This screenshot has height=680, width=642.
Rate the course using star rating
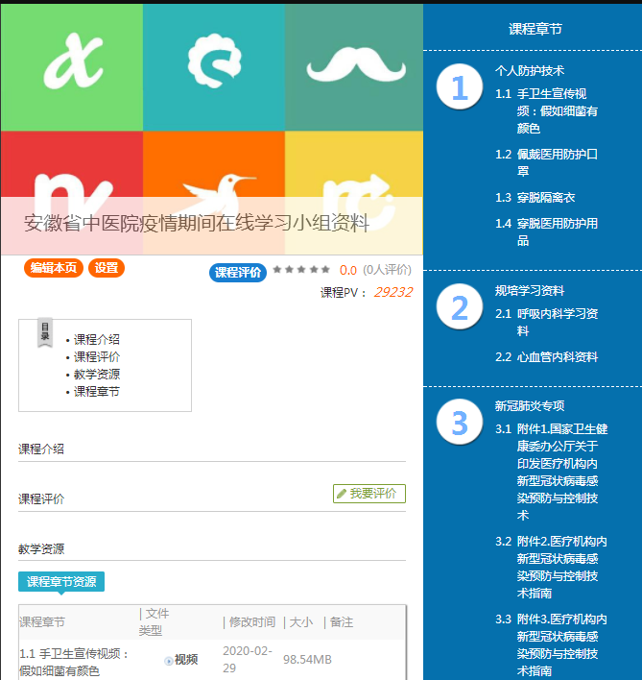pos(300,270)
